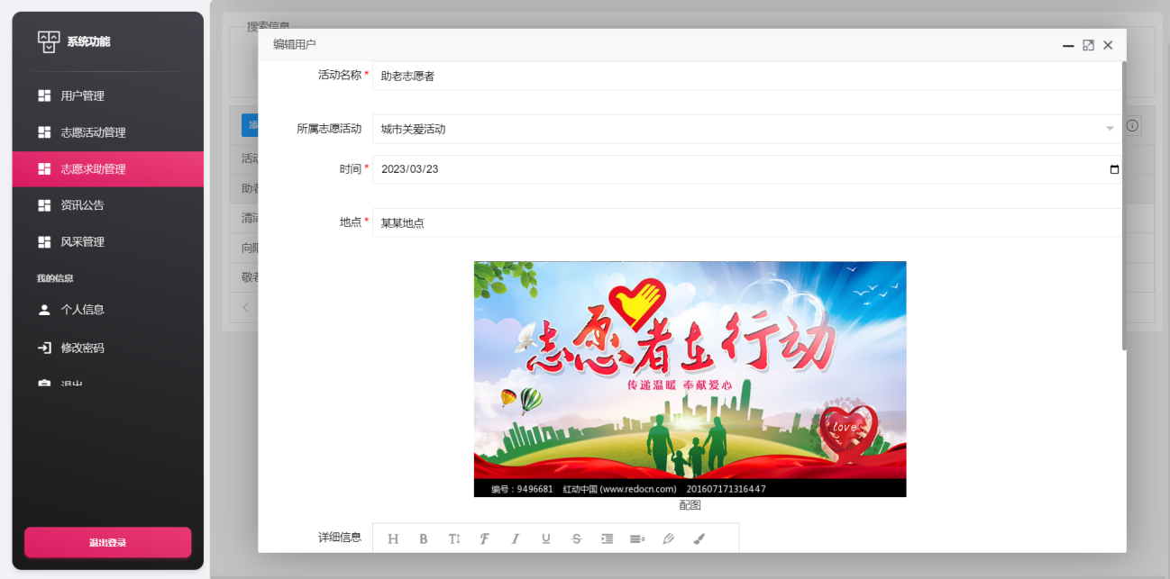Select 资讯公告 in the sidebar
Viewport: 1170px width, 579px height.
[x=83, y=205]
